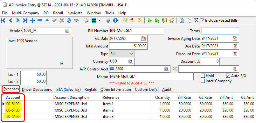The width and height of the screenshot is (256, 123).
Task: Click the plain yellow notes icon
Action: tap(140, 20)
